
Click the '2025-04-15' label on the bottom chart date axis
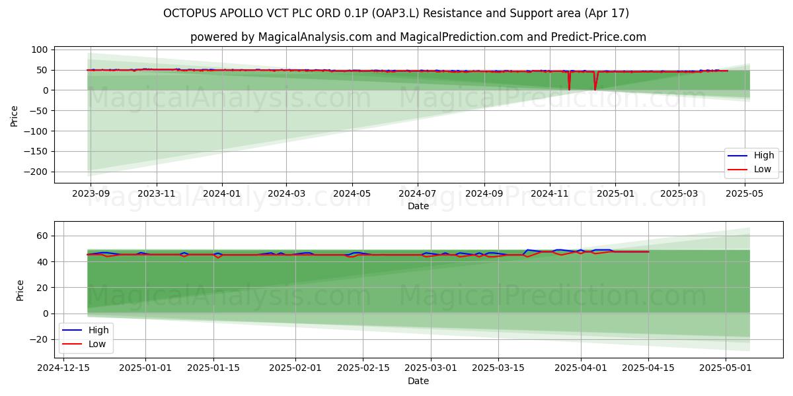coord(648,368)
